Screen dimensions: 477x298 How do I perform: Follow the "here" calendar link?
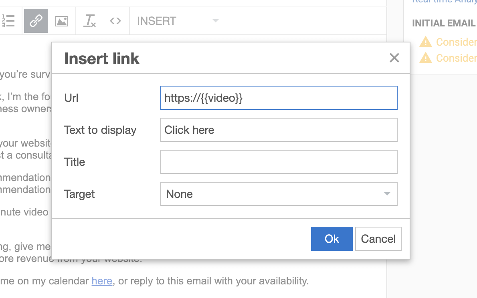(102, 281)
